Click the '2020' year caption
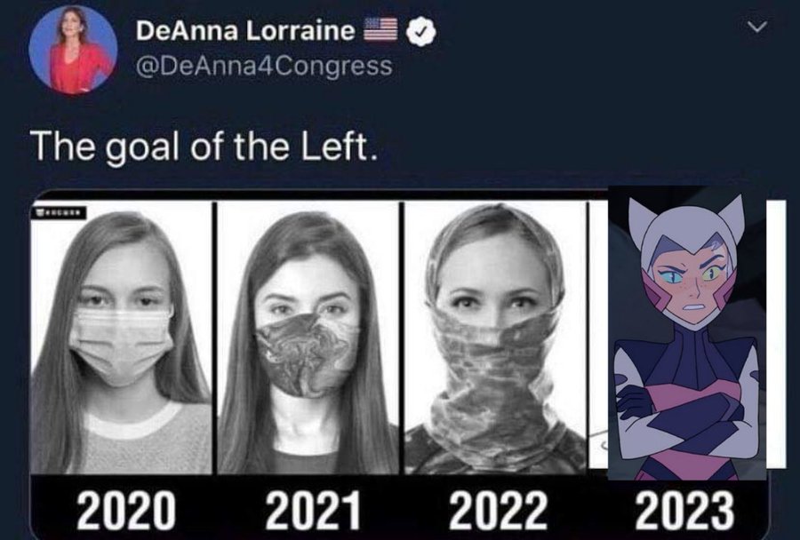 pyautogui.click(x=126, y=510)
